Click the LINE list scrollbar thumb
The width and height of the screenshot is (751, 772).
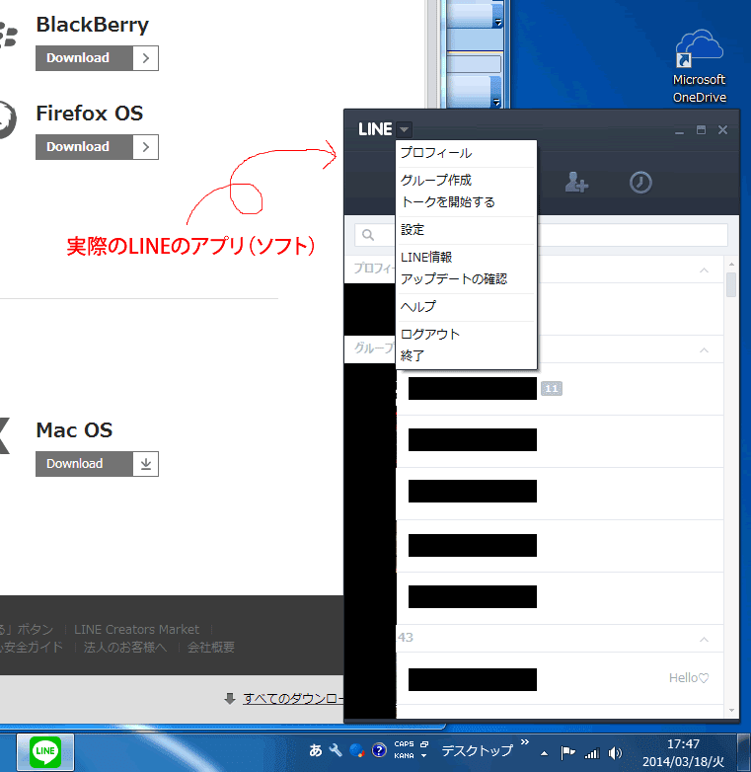tap(731, 284)
